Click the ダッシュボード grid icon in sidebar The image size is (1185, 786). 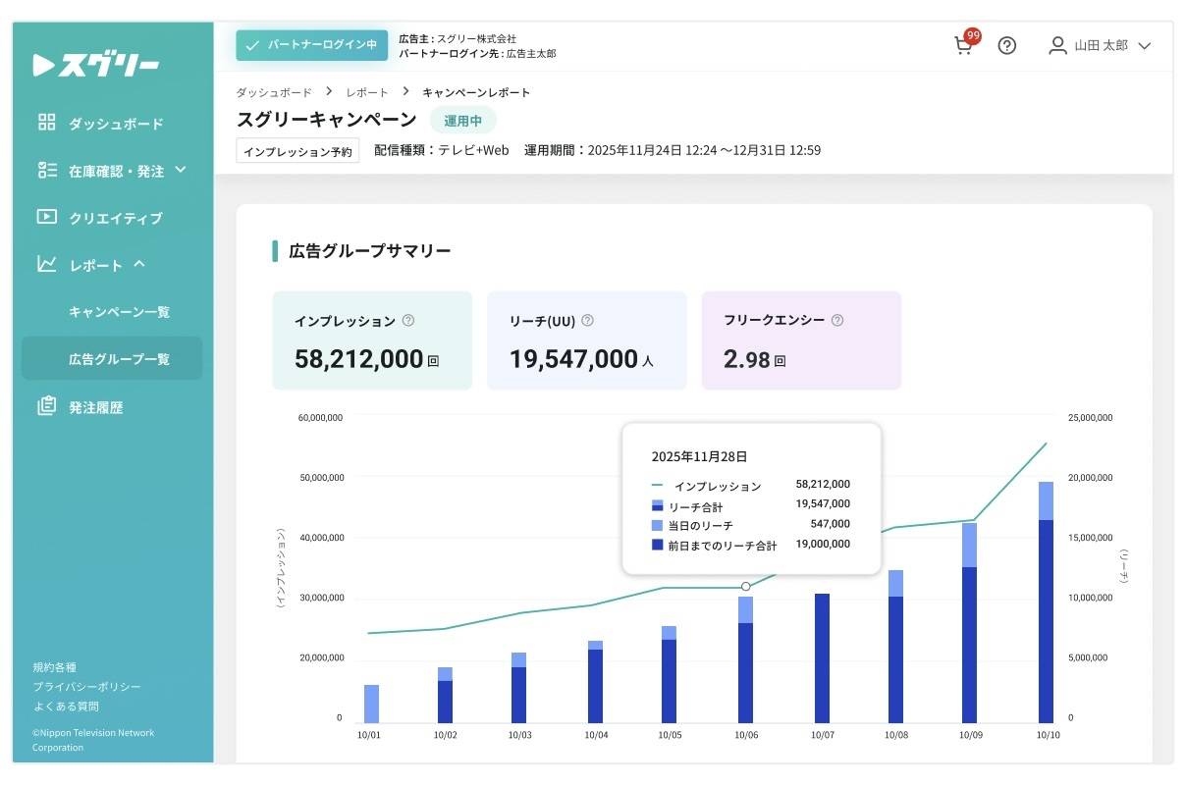pos(47,123)
